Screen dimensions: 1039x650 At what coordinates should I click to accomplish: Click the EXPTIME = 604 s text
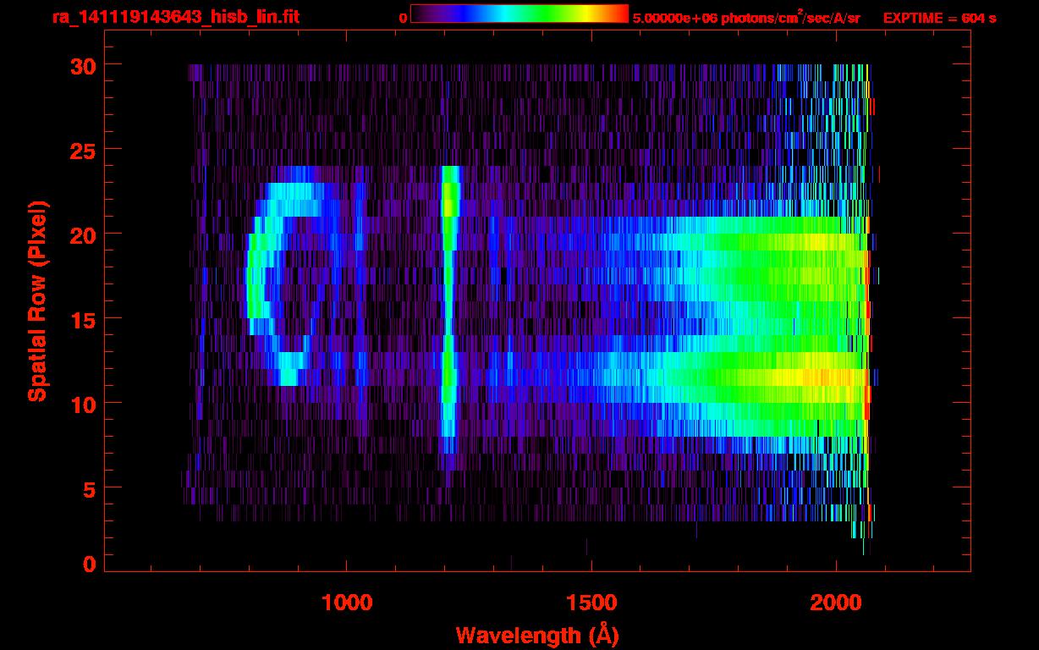click(x=939, y=18)
